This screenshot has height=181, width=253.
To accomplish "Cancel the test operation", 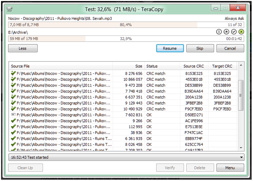I will point(230,48).
